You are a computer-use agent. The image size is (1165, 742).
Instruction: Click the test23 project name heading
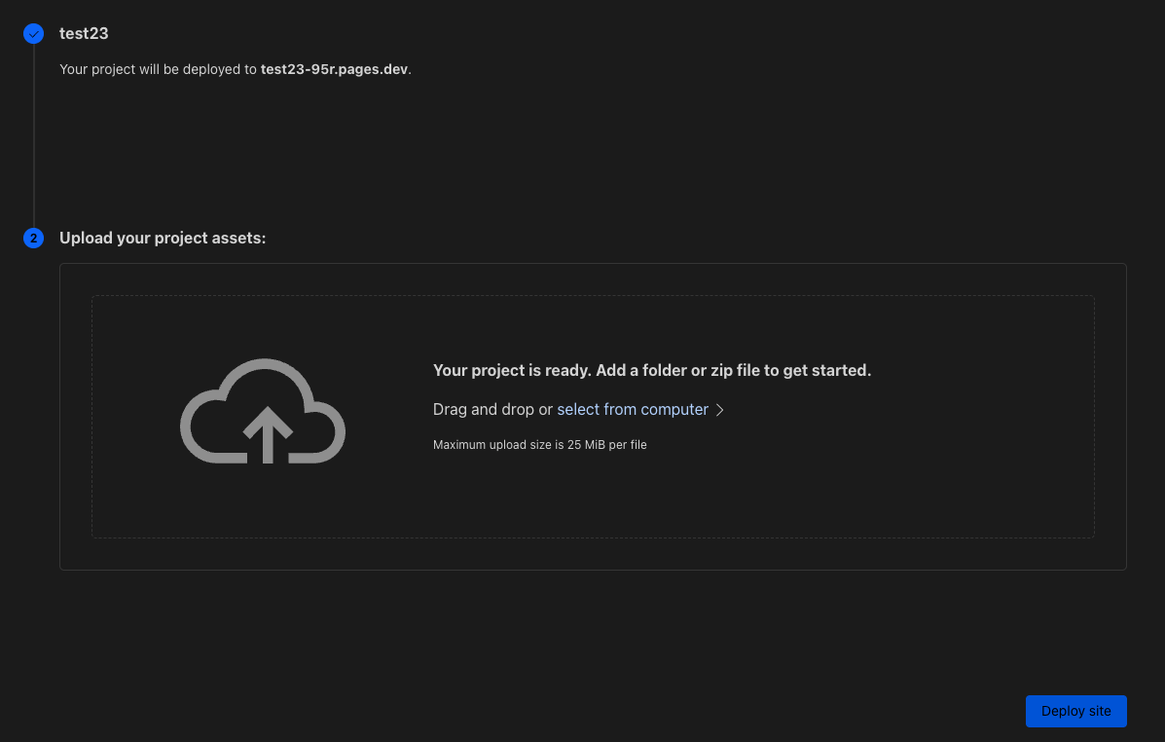coord(84,33)
